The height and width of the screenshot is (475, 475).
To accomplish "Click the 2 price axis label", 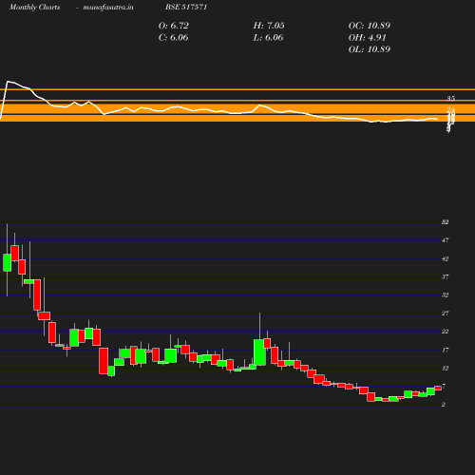I will click(x=444, y=405).
